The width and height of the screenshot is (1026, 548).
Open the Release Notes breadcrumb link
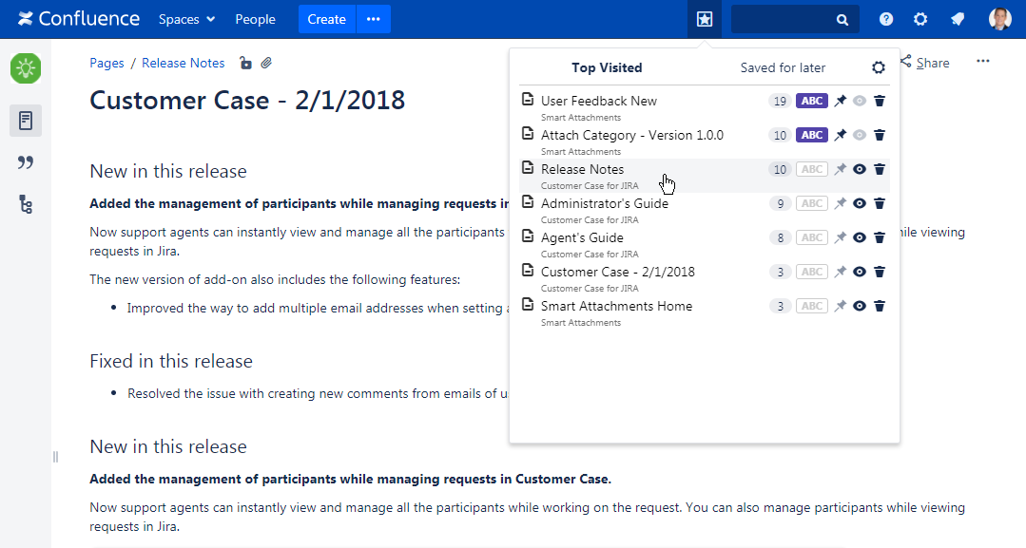(184, 64)
